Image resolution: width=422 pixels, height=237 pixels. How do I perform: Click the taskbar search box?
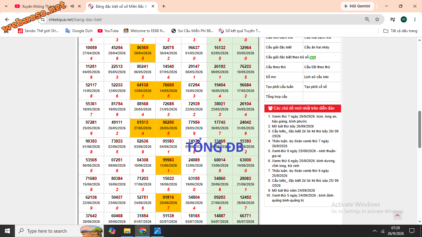(60, 231)
